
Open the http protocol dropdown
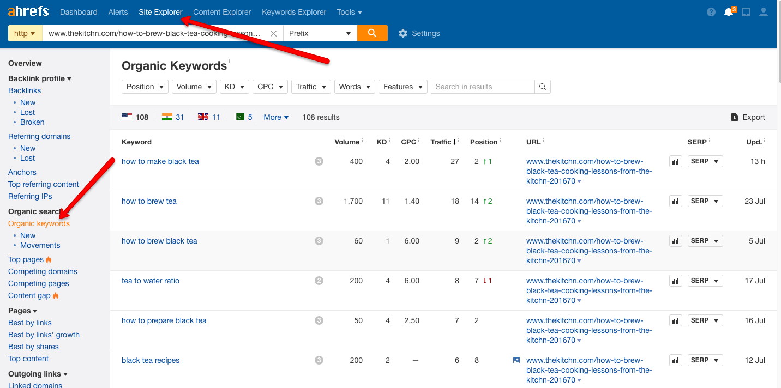[25, 33]
